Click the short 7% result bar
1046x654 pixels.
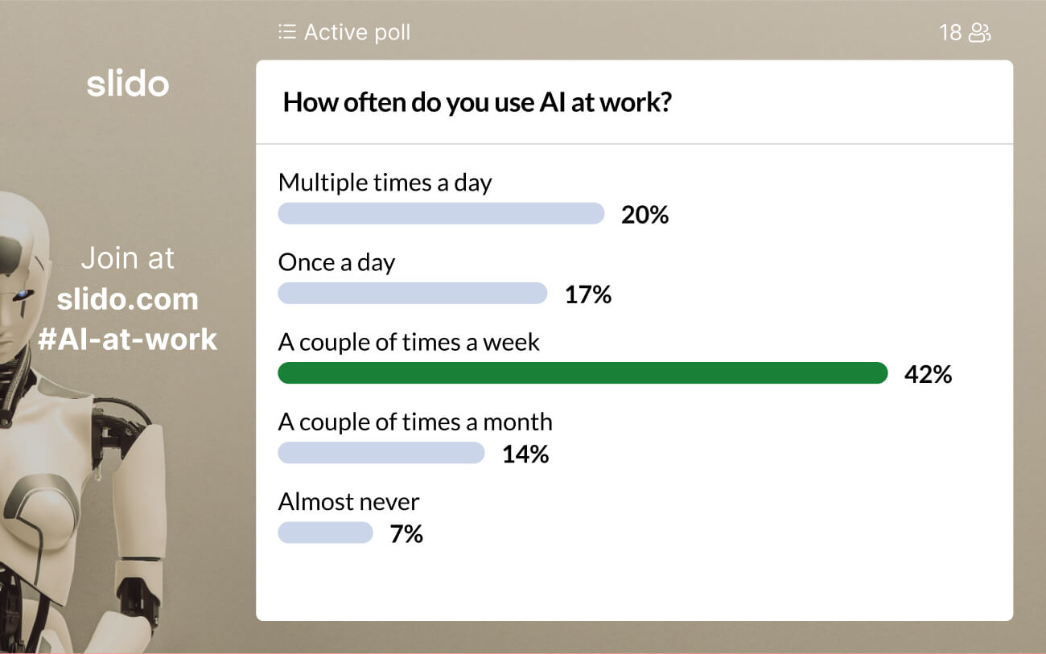(x=325, y=533)
